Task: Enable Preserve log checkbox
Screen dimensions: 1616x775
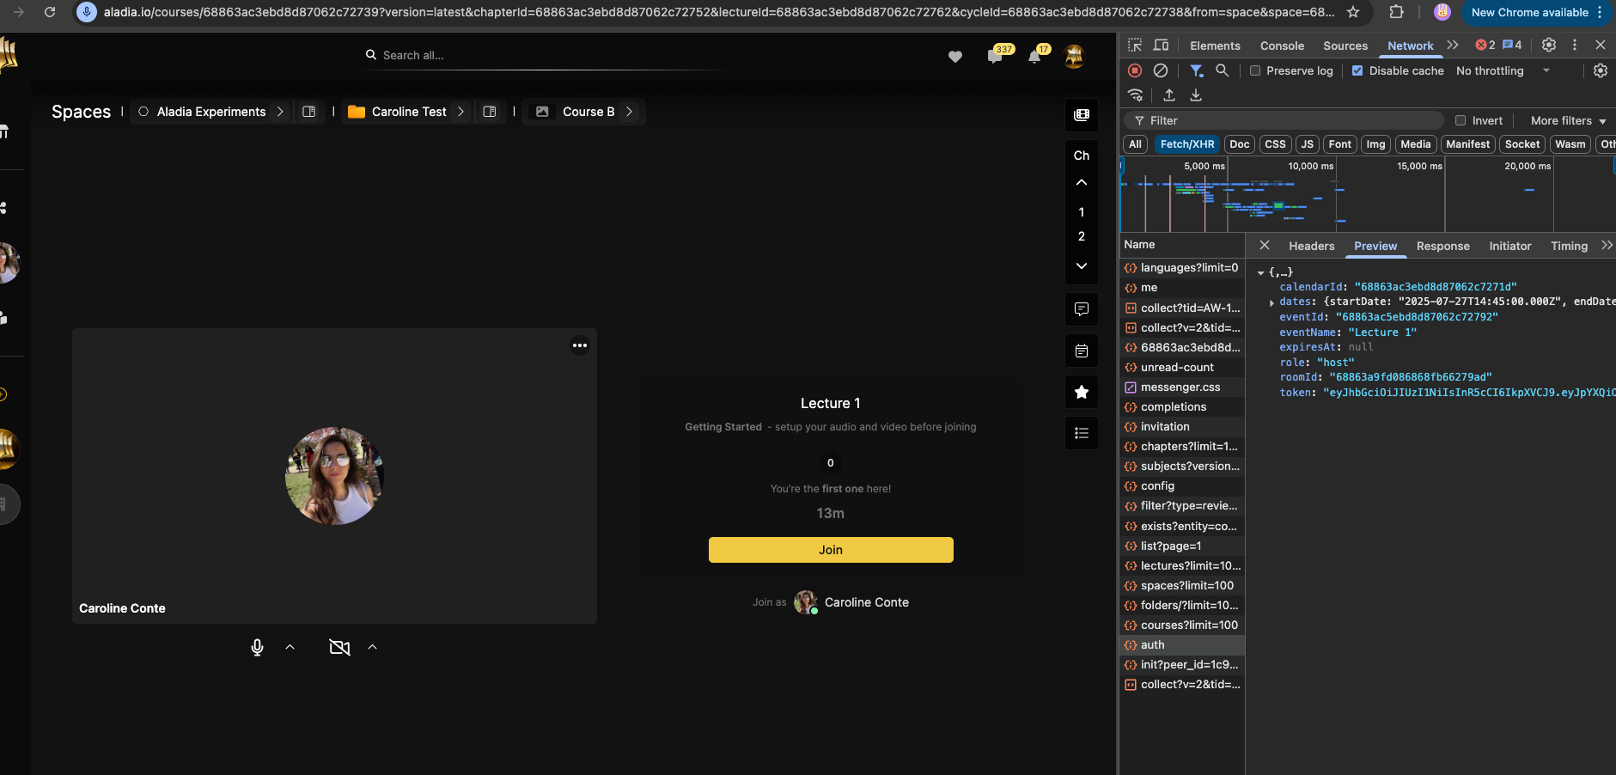Action: [x=1255, y=70]
